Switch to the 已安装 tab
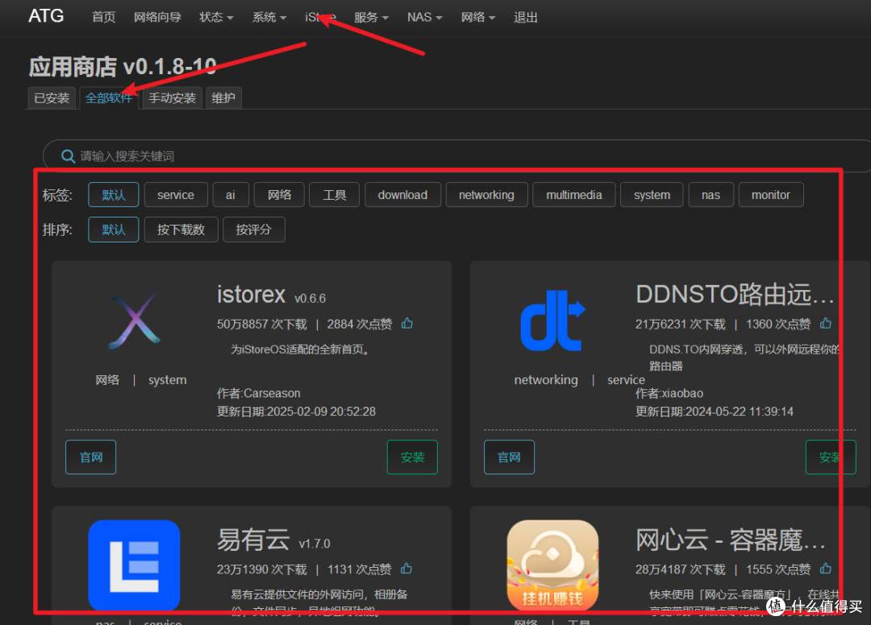The height and width of the screenshot is (625, 871). (x=52, y=98)
